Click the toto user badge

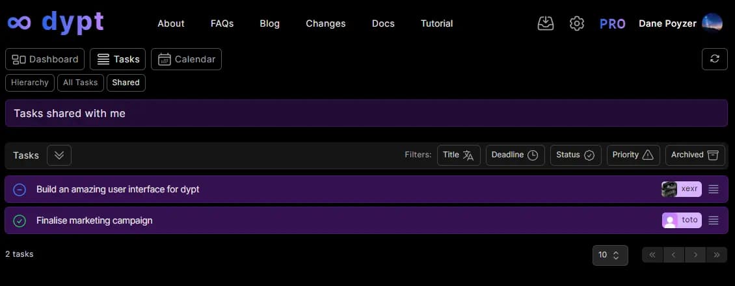(x=682, y=220)
